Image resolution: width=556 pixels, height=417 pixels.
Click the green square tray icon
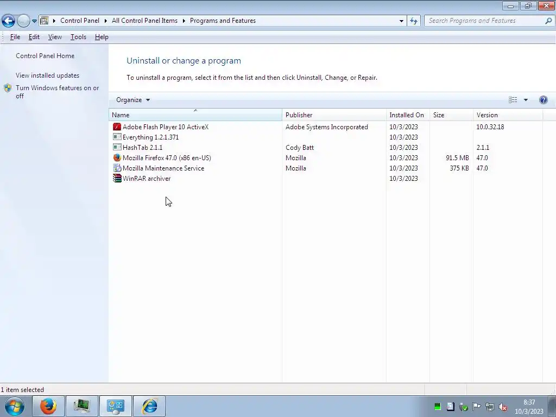point(438,407)
